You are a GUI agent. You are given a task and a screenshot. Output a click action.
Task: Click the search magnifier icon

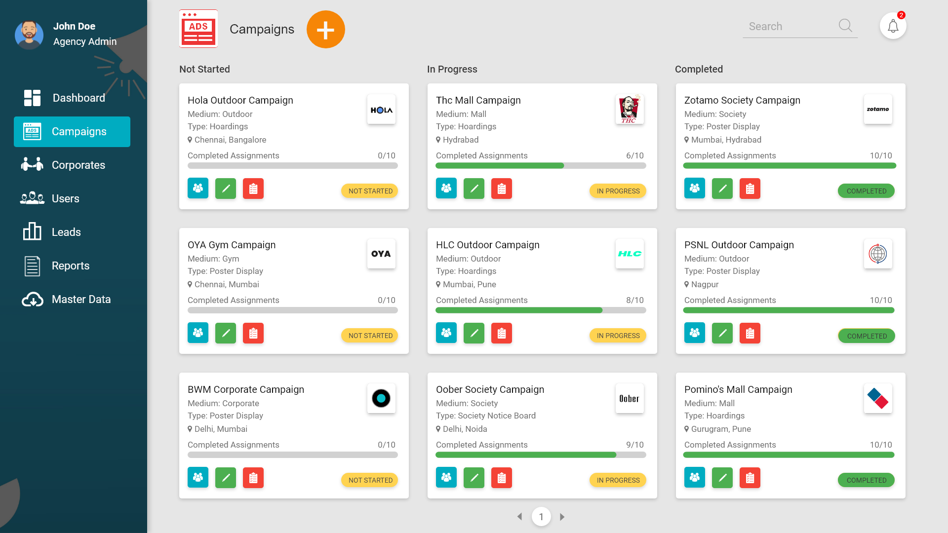click(x=845, y=26)
